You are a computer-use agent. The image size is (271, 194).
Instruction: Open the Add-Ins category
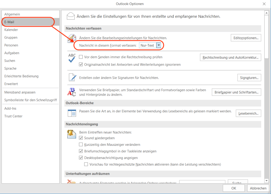pos(31,109)
